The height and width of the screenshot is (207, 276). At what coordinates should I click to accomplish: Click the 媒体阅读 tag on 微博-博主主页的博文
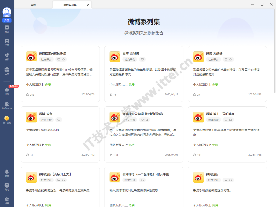(x=213, y=120)
